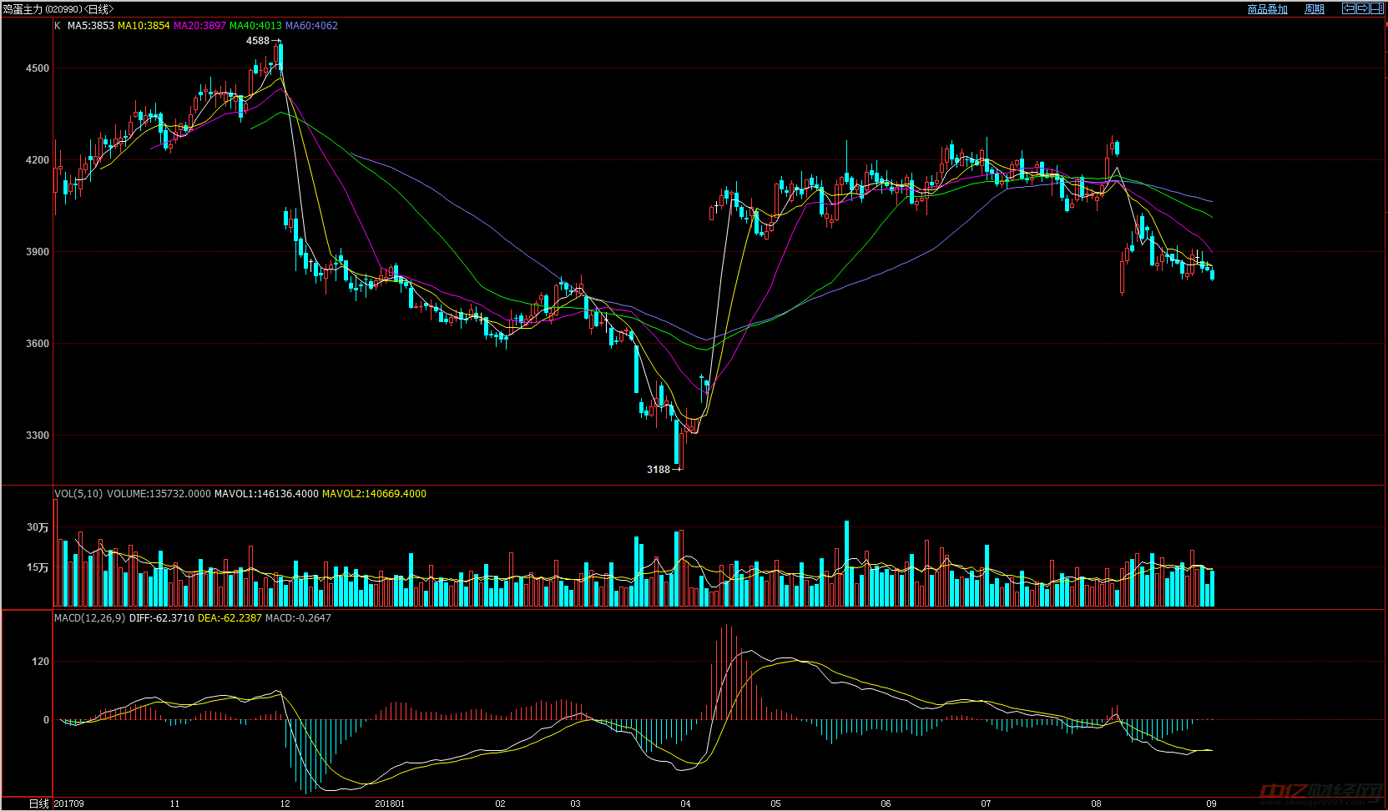Click the VOLUME:135732.0000 value

[159, 494]
